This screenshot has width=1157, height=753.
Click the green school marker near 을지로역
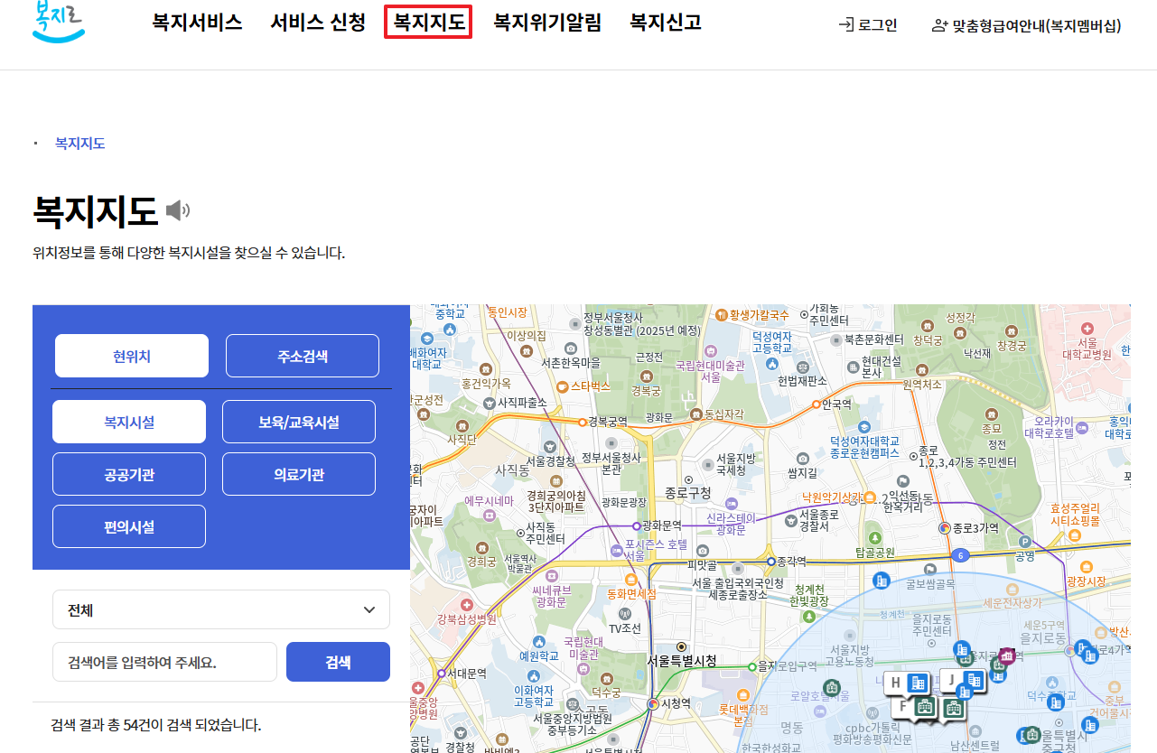tap(997, 665)
